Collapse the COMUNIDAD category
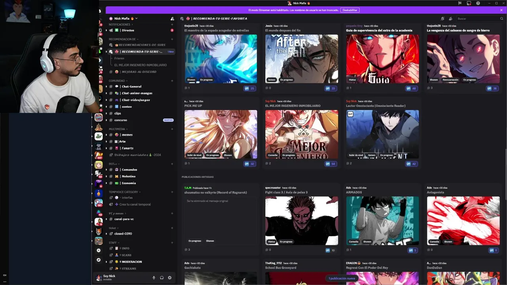Screen dimensions: 507x285 click(x=118, y=81)
